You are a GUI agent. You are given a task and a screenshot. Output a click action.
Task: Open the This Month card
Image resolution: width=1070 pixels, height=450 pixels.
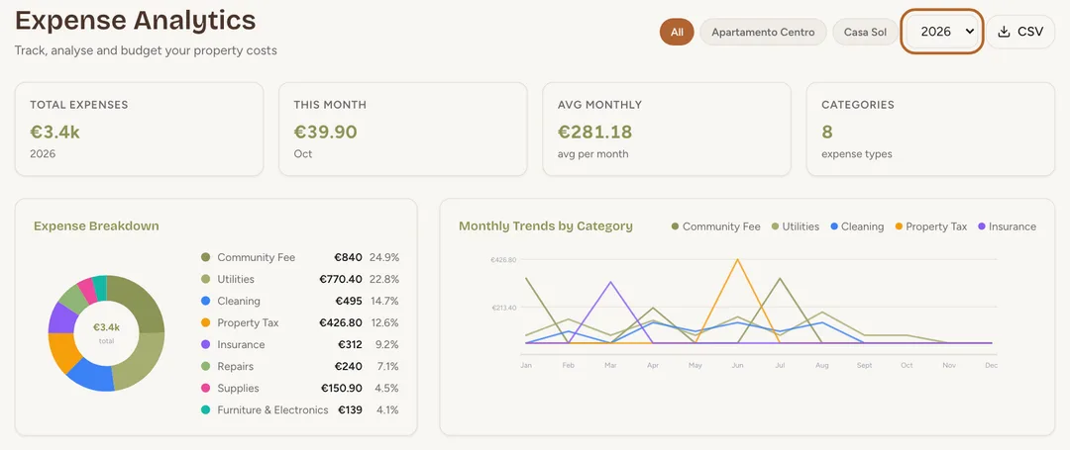(x=402, y=130)
